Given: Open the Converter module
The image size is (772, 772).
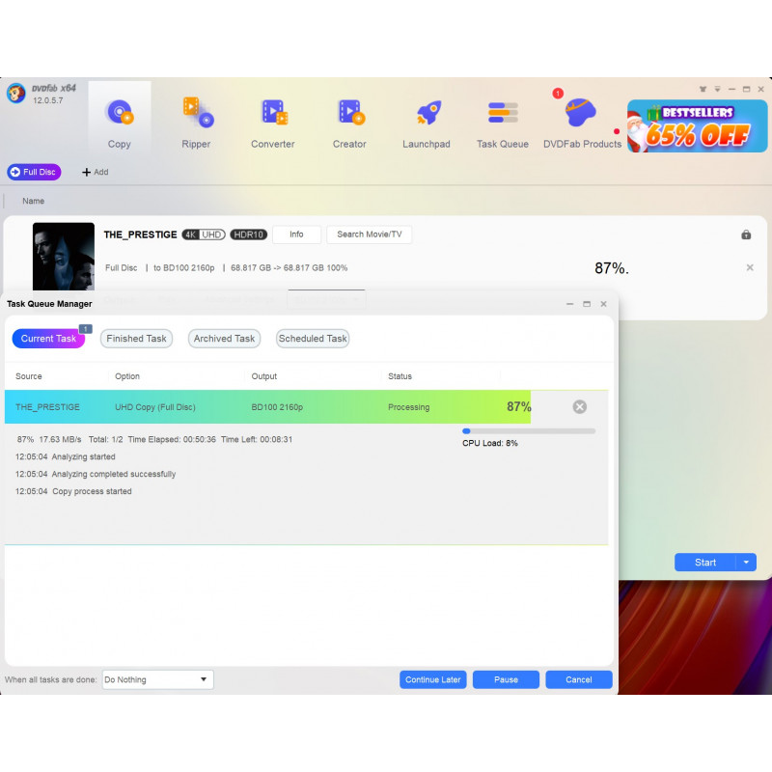Looking at the screenshot, I should [x=272, y=124].
